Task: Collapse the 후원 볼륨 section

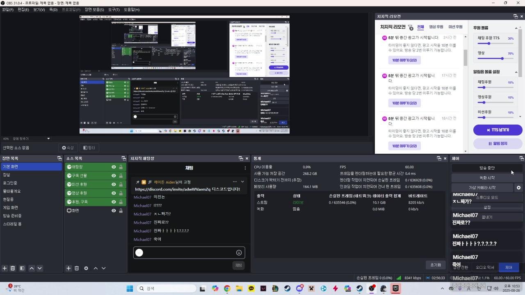Action: (516, 28)
